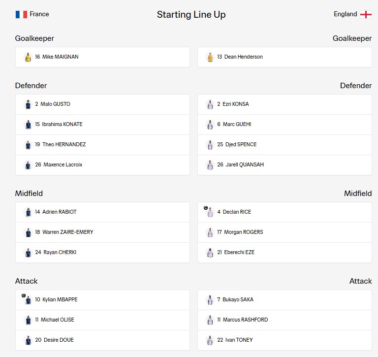Click the England team name
378x357 pixels.
click(x=345, y=14)
